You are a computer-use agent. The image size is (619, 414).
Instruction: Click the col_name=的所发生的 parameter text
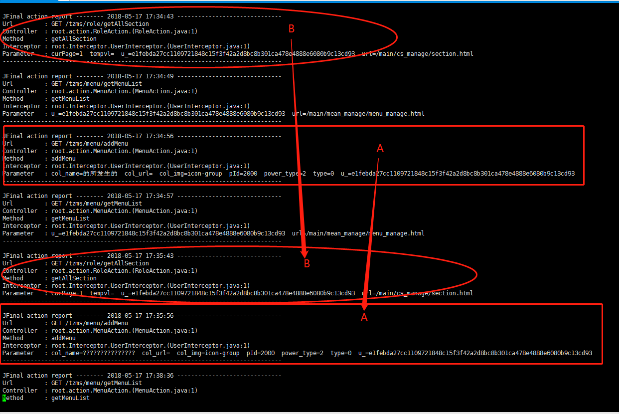[x=84, y=174]
